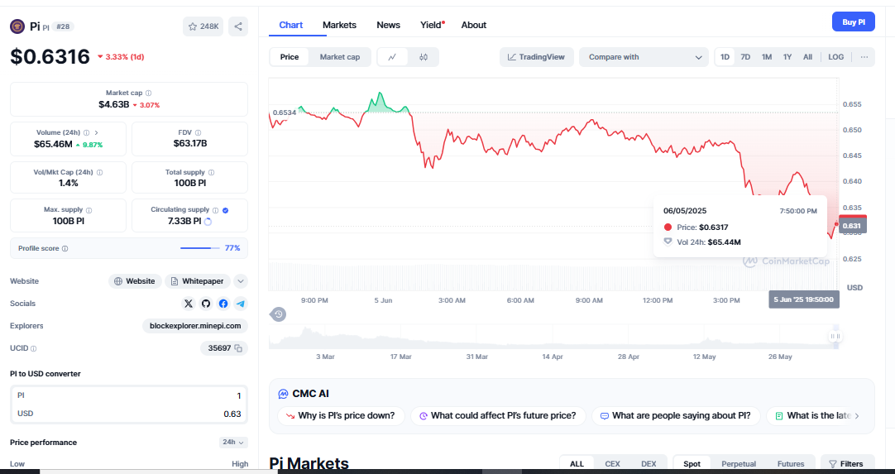Open the Website link button

point(135,281)
